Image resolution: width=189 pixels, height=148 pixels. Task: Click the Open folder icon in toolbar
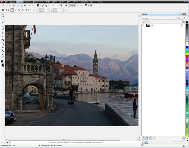pos(6,5)
